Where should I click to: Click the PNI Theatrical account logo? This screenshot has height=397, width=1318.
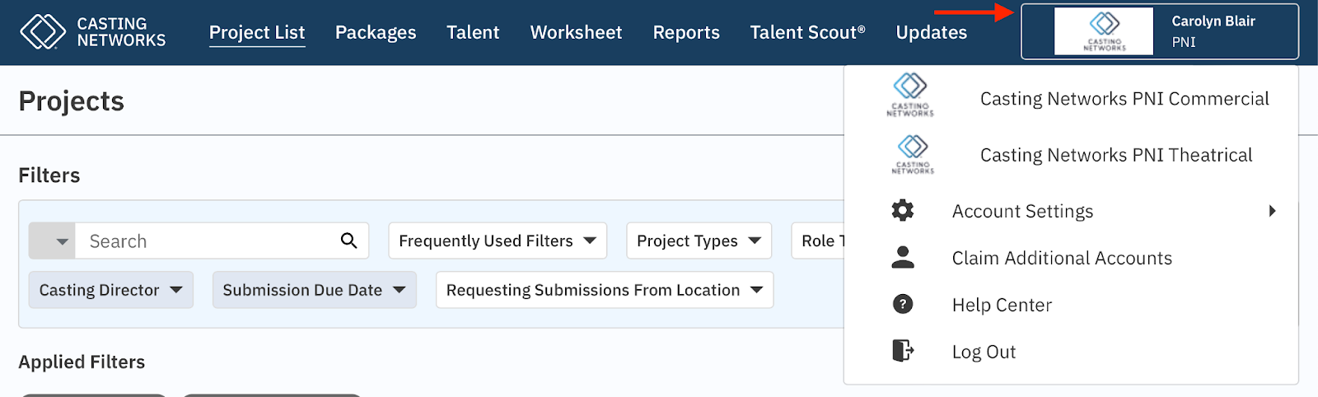(x=912, y=154)
